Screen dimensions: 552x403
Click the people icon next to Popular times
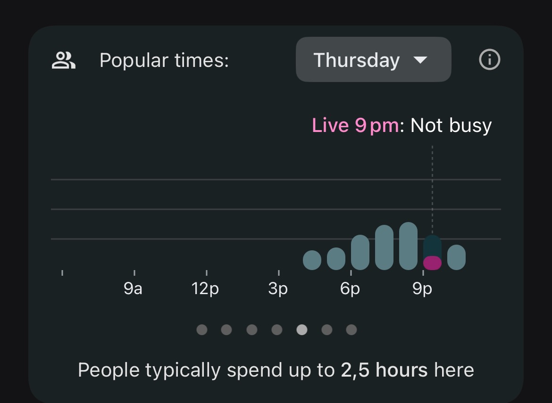pyautogui.click(x=63, y=60)
